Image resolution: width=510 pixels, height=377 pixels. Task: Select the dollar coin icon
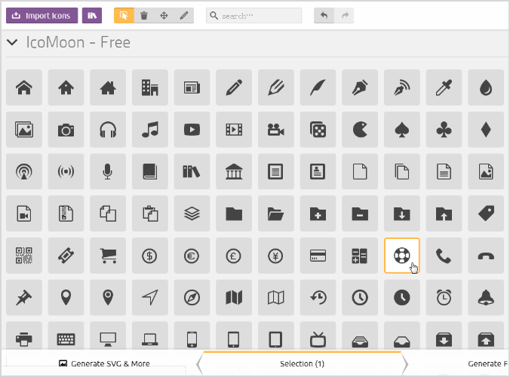click(150, 256)
